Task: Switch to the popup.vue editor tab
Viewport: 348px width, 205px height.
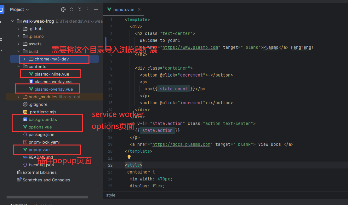Action: [x=123, y=10]
